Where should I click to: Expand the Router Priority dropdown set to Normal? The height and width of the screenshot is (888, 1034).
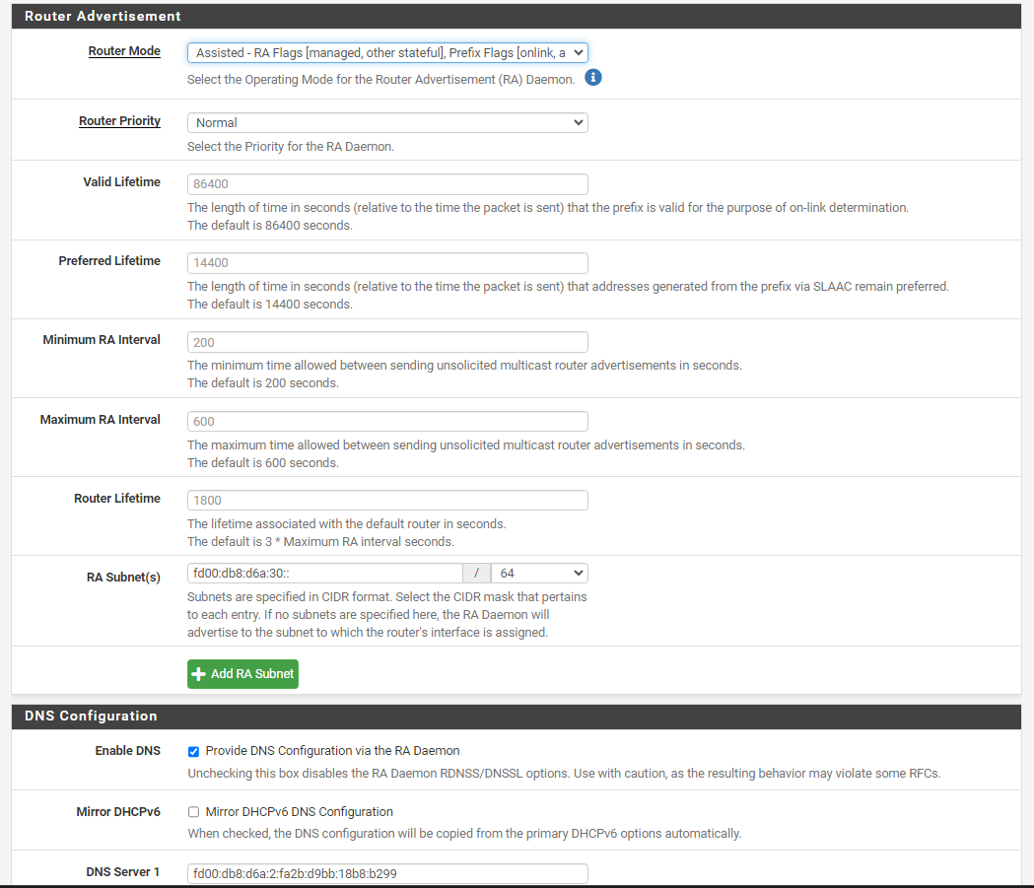coord(387,122)
